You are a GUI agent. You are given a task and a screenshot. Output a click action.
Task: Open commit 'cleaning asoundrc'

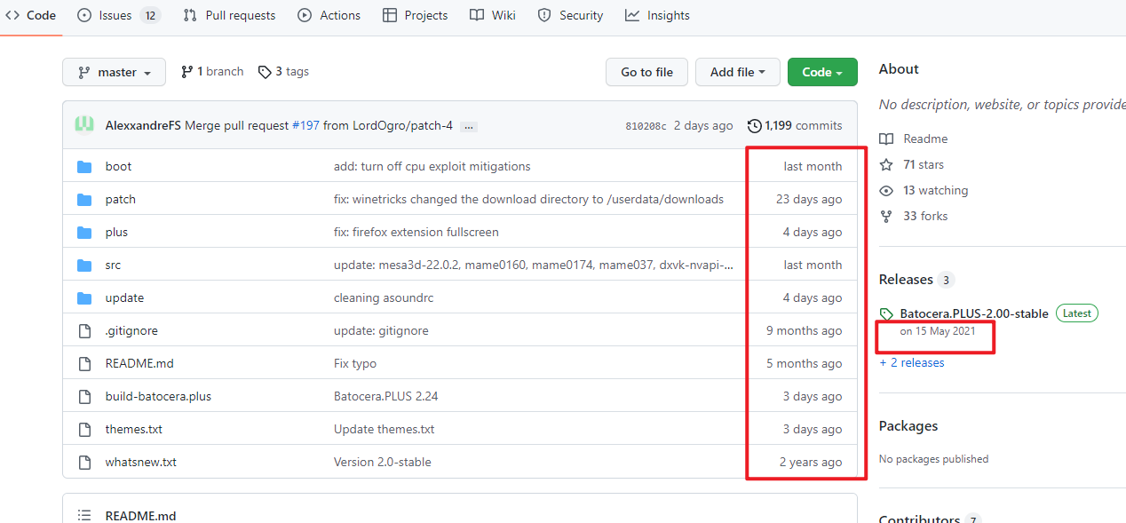coord(384,297)
